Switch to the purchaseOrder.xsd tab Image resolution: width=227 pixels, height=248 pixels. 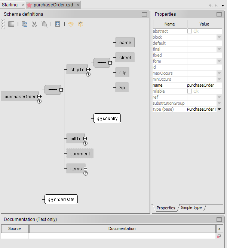pos(53,5)
